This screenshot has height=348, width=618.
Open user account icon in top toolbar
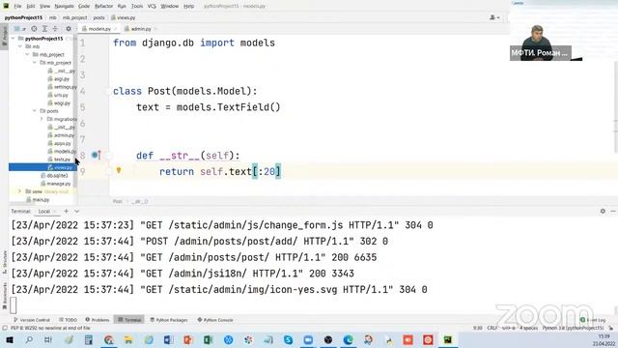point(494,17)
